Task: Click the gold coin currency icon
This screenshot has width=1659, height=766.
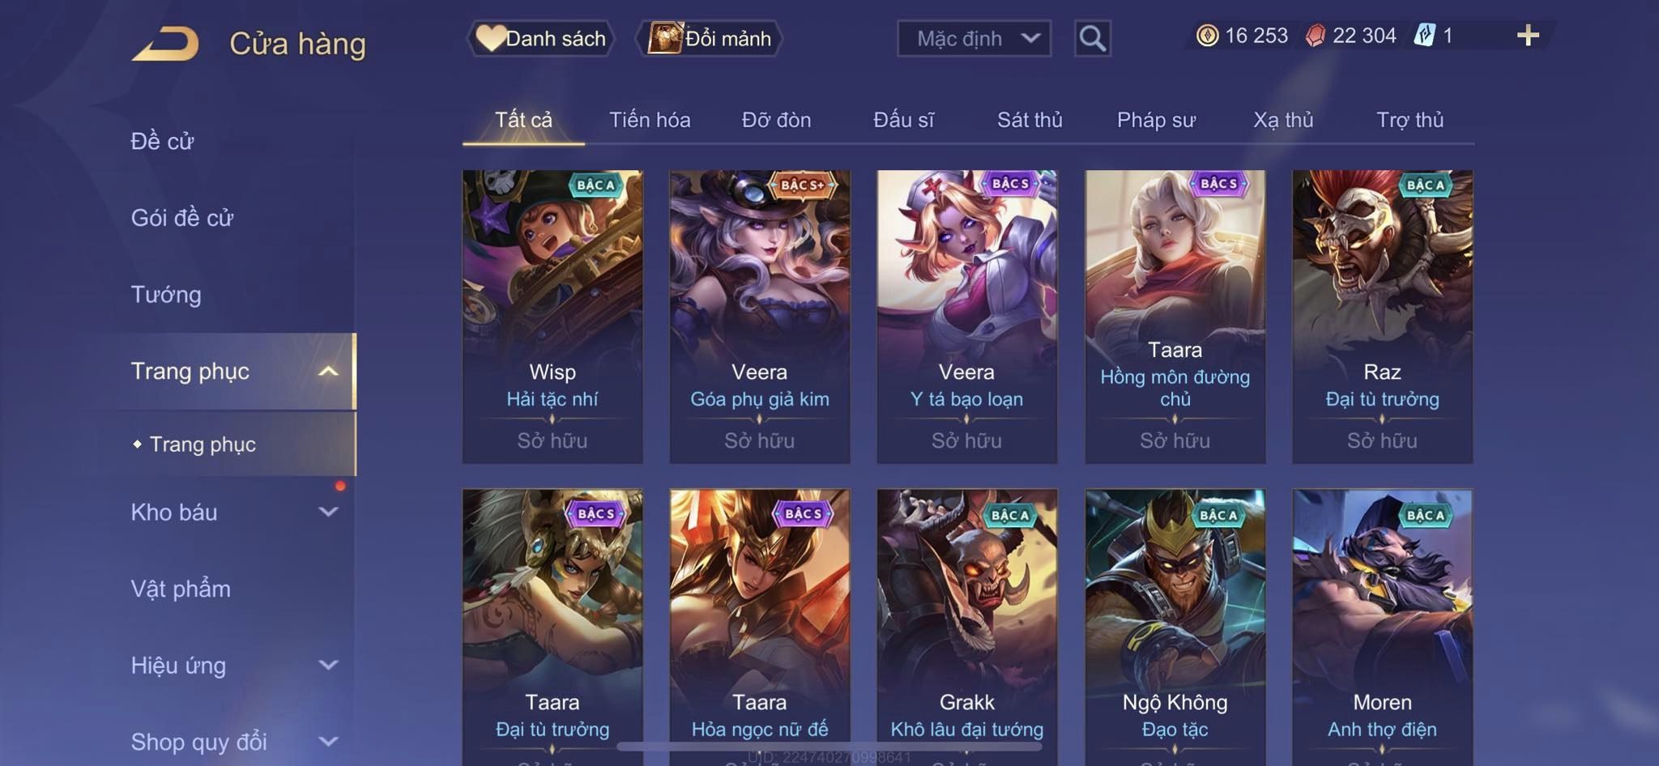Action: (x=1207, y=36)
